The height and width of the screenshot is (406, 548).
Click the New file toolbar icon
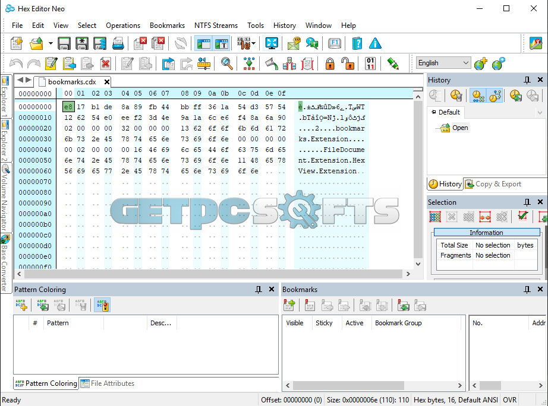click(17, 44)
